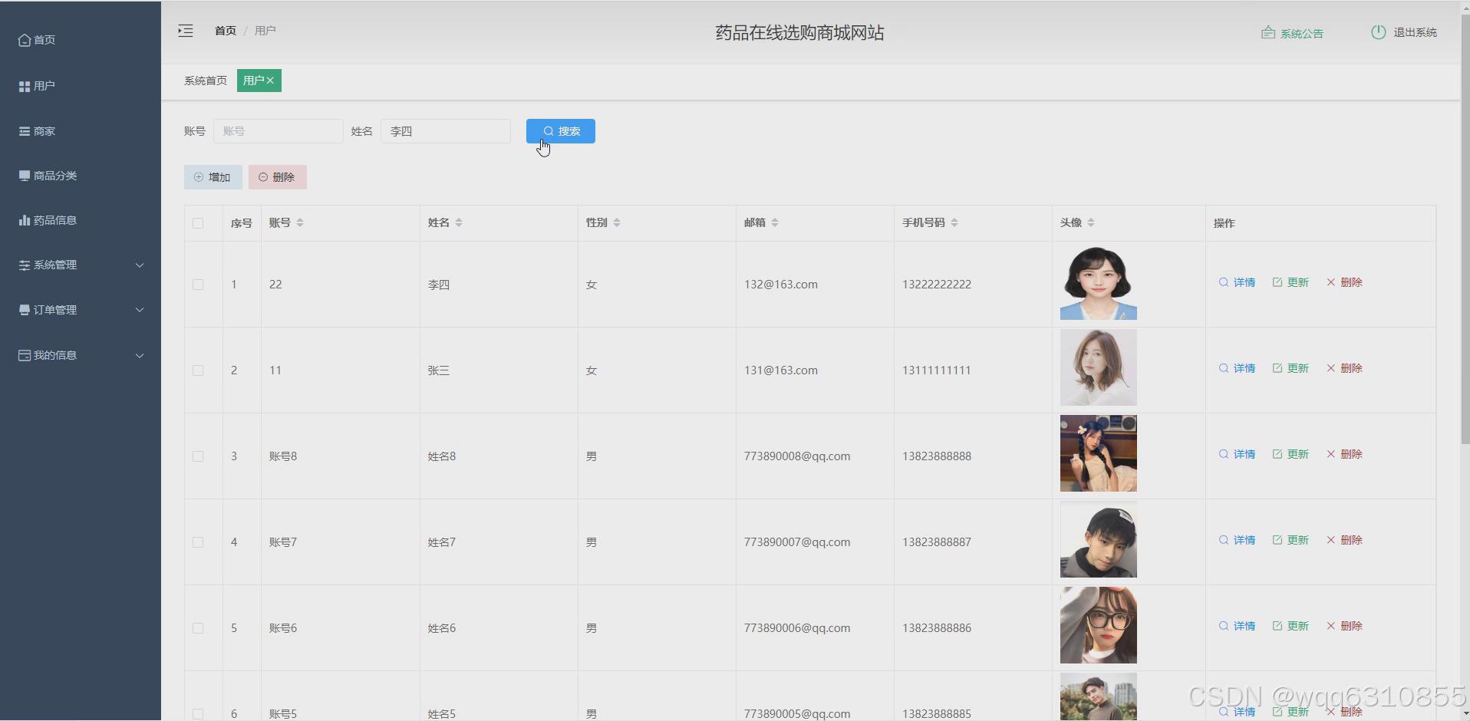Click email cell 773890008@qq.com
This screenshot has width=1470, height=721.
(797, 456)
